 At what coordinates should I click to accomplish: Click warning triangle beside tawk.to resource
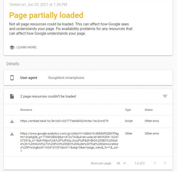click(x=12, y=121)
